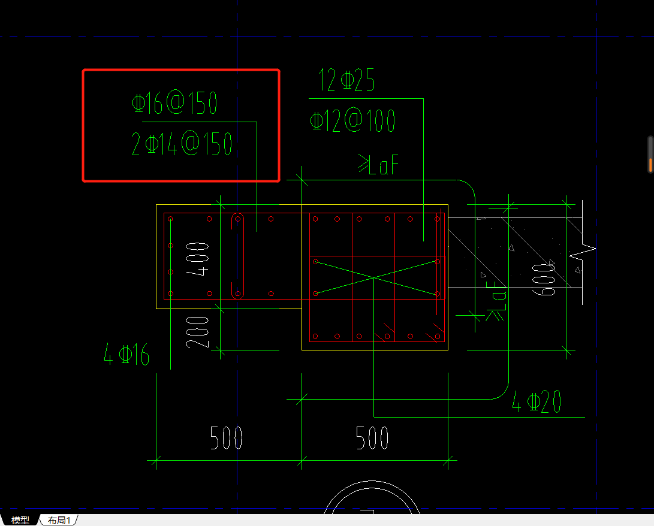Click the 400 vertical dimension text
Image resolution: width=654 pixels, height=526 pixels.
point(197,259)
